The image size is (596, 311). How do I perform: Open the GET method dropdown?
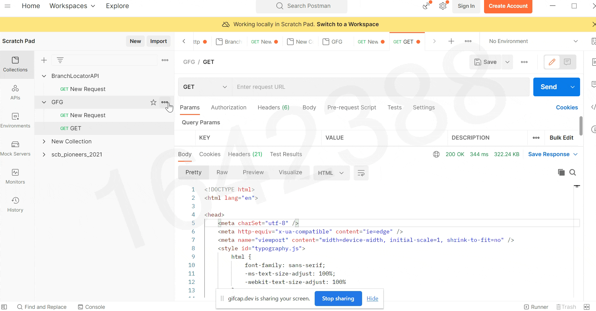pyautogui.click(x=205, y=87)
